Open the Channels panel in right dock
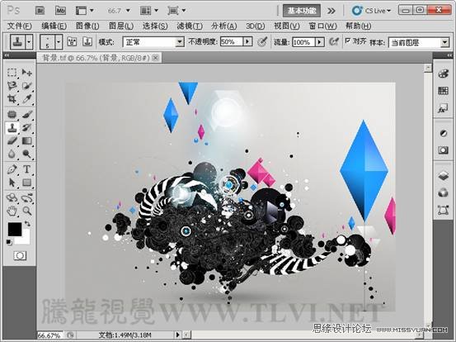This screenshot has width=456, height=342. click(443, 192)
